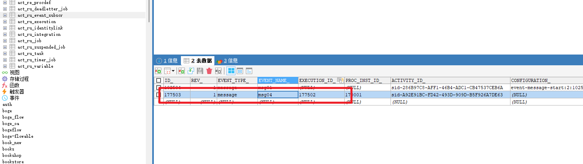Click the views (视图) node icon
The width and height of the screenshot is (583, 164).
point(5,72)
